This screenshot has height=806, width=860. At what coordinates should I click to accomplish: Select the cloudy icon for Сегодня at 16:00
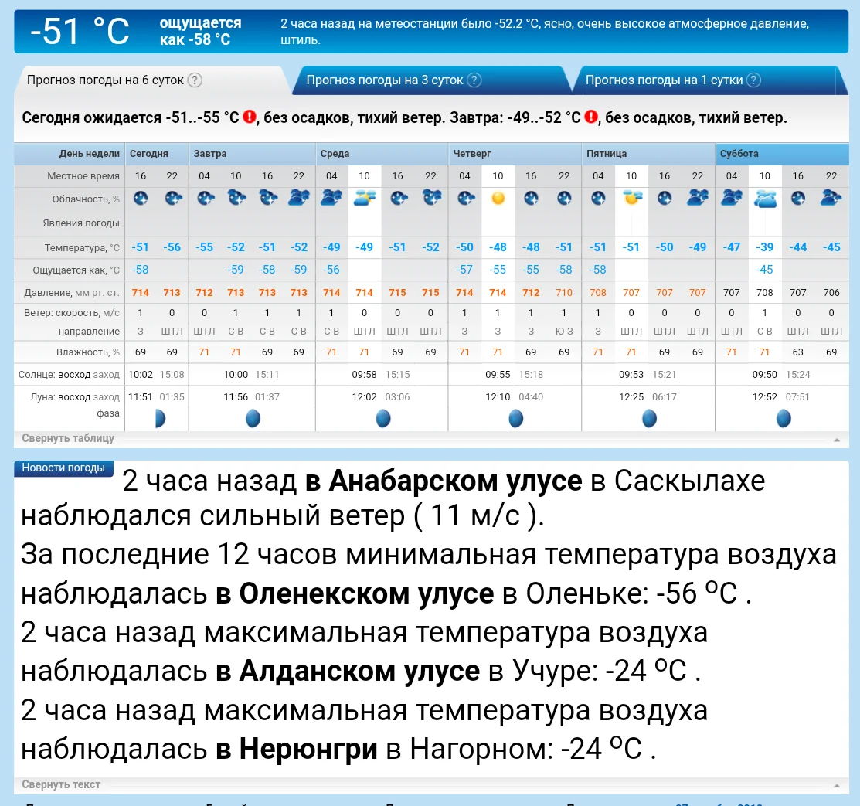tap(141, 198)
